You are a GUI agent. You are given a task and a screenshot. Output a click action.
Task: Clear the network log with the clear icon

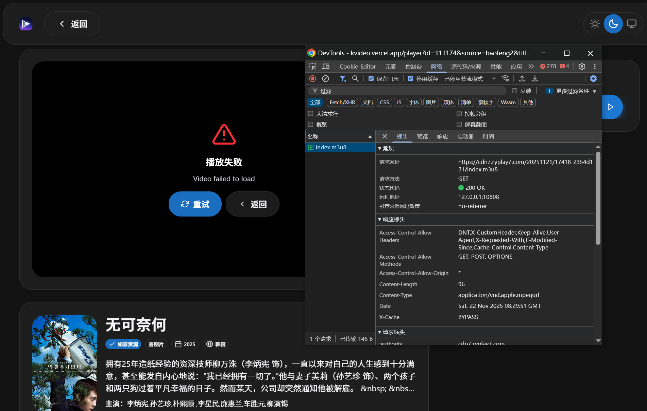[x=325, y=79]
